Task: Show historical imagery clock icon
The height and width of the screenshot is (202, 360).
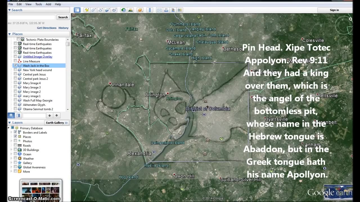Action: pos(123,10)
